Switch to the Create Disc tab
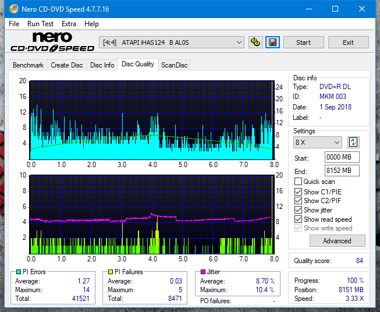This screenshot has height=312, width=380. coord(67,65)
